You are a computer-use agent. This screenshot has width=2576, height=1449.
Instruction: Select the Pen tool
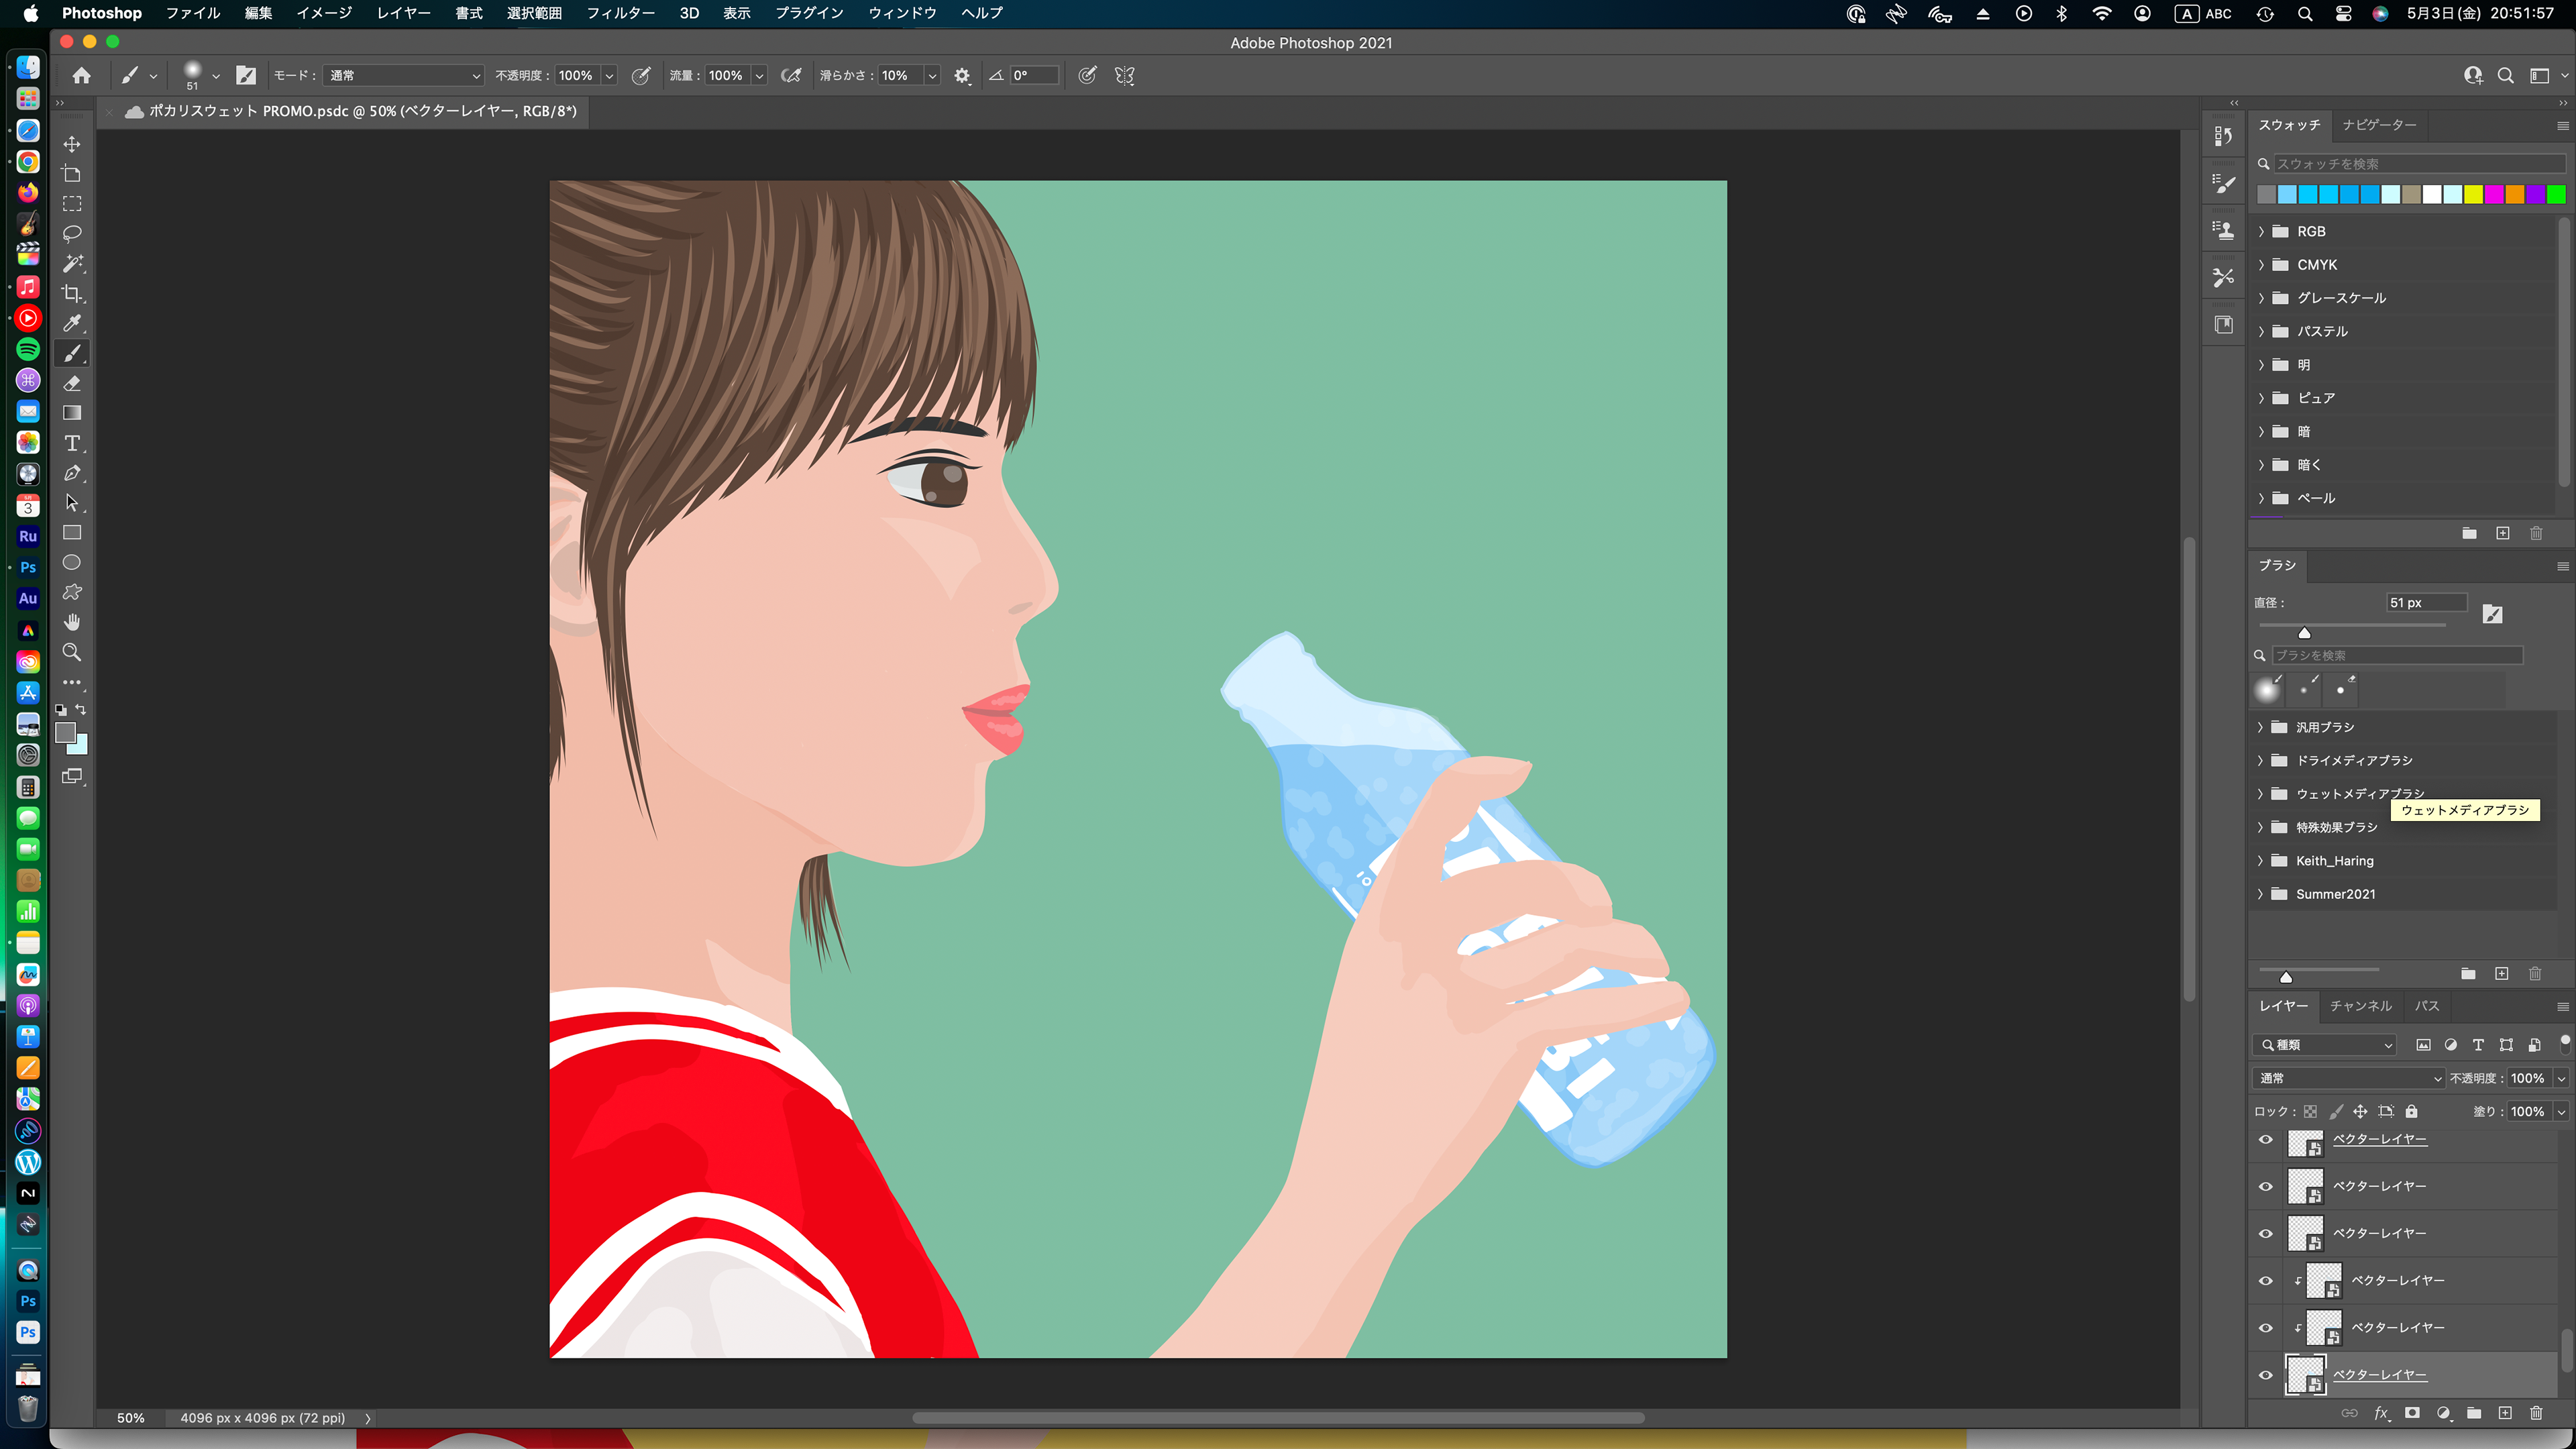point(72,473)
